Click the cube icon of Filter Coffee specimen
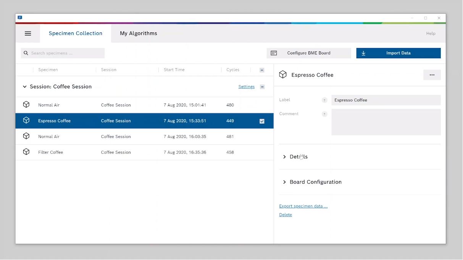Viewport: 463px width, 260px height. click(x=26, y=152)
